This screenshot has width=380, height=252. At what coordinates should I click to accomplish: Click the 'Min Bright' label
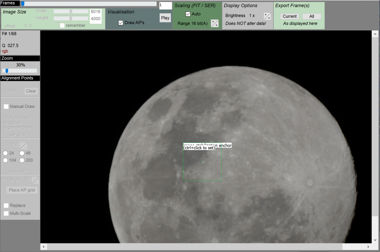pyautogui.click(x=11, y=179)
